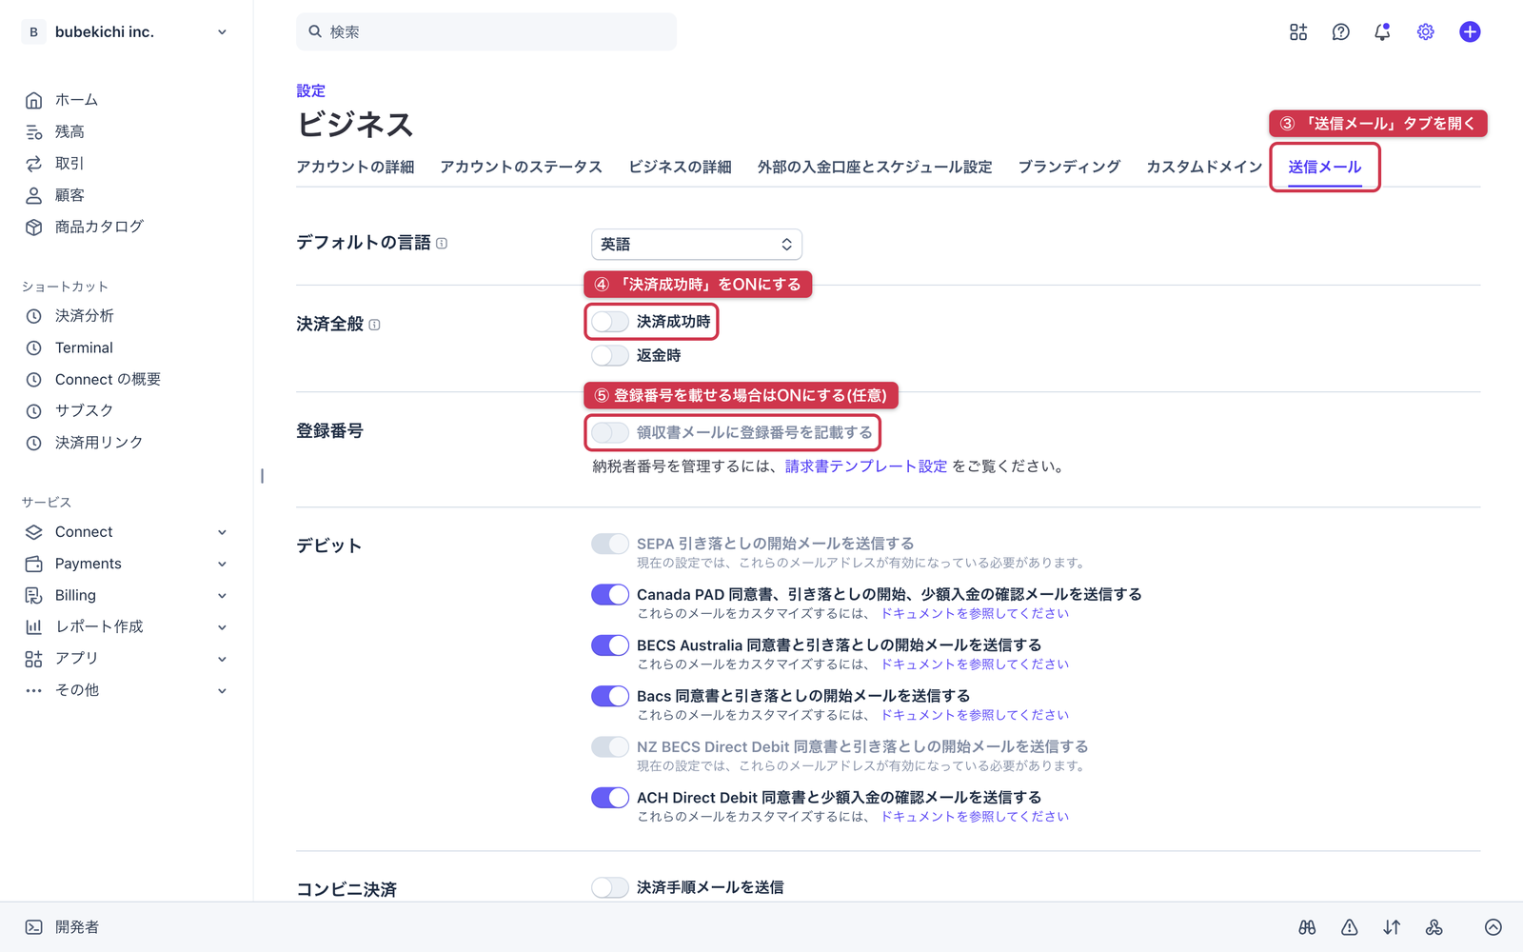1523x952 pixels.
Task: Open the 英語 language dropdown
Action: pyautogui.click(x=697, y=245)
